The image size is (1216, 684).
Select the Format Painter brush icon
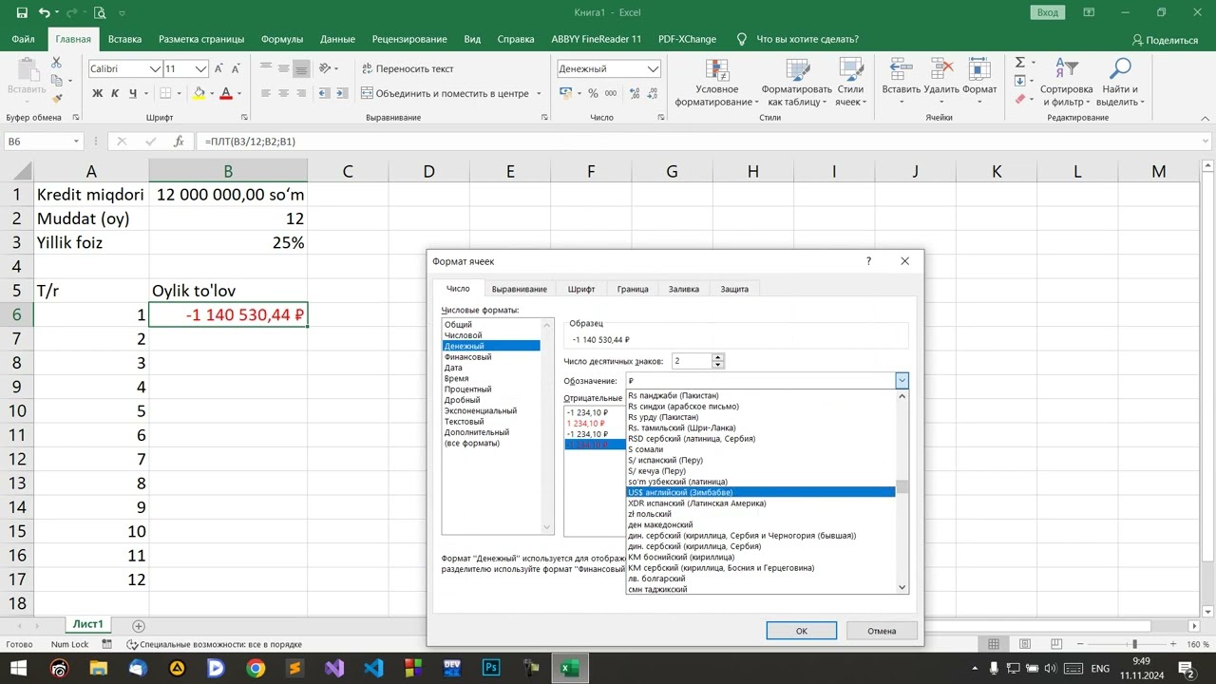pyautogui.click(x=56, y=98)
